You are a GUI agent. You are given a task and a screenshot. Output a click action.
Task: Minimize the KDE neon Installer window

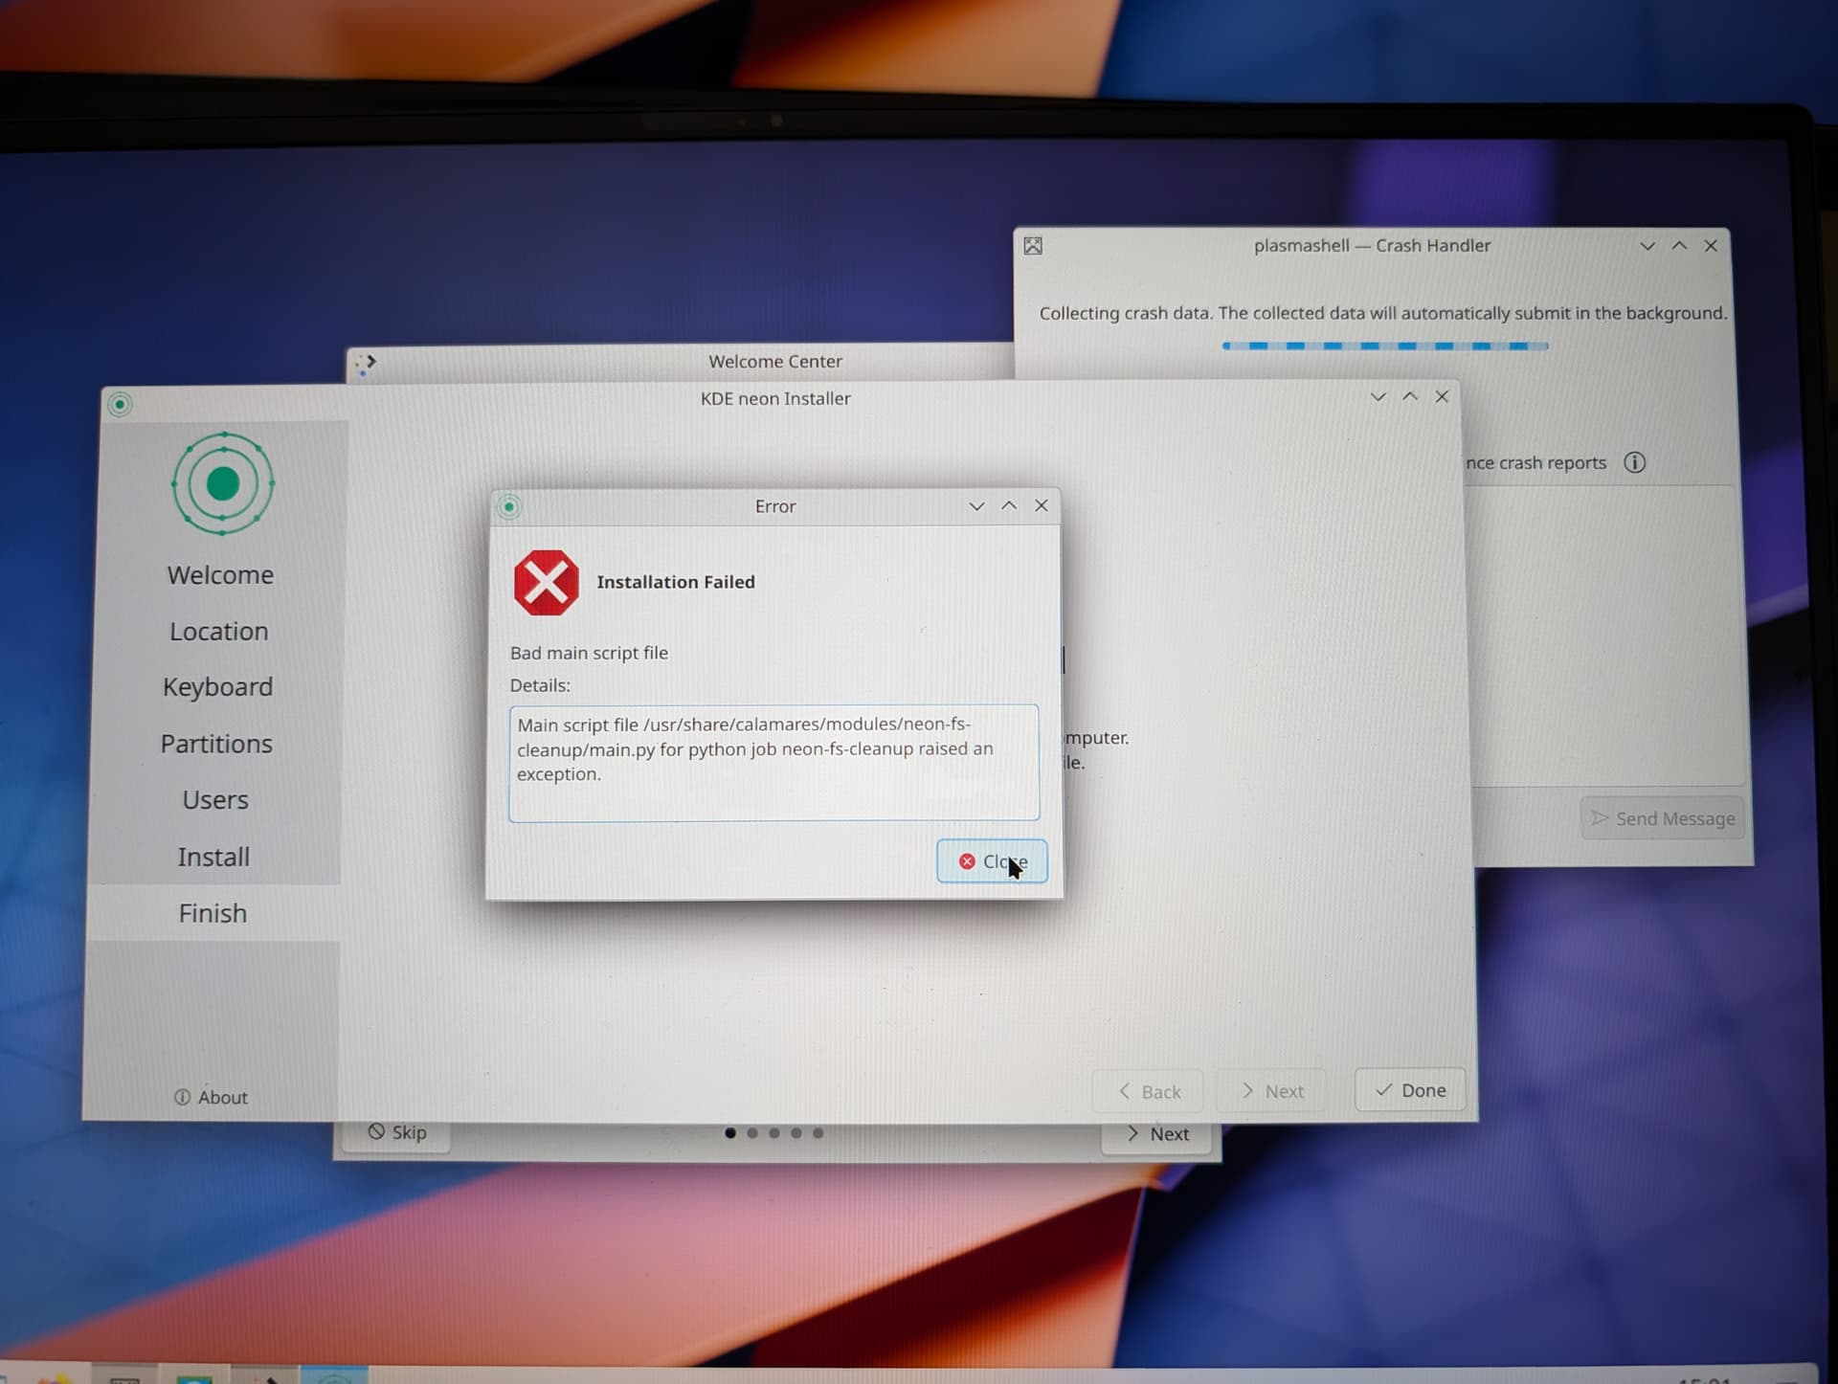click(1378, 396)
